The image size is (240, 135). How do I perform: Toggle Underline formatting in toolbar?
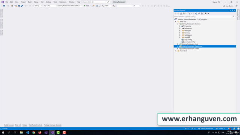(x=148, y=6)
